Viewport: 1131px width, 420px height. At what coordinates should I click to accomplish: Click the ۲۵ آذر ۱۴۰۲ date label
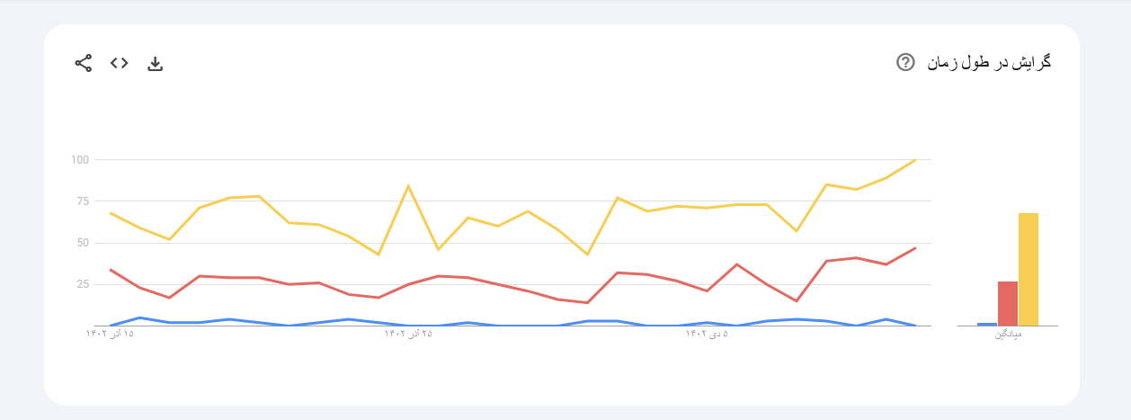408,334
